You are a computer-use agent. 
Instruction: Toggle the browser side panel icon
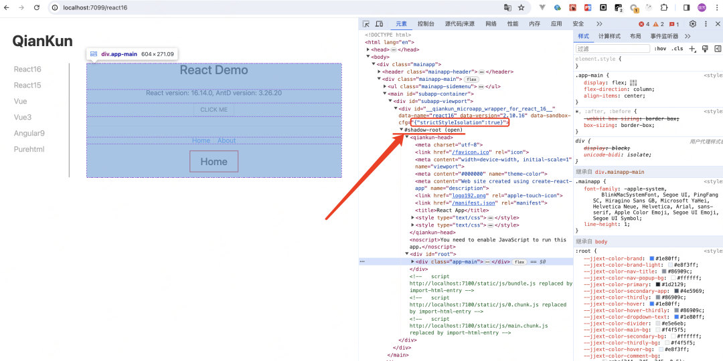(686, 8)
